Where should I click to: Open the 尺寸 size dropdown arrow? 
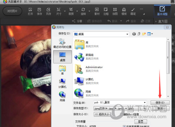[x=65, y=11]
